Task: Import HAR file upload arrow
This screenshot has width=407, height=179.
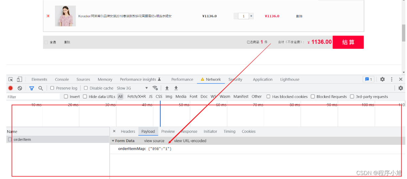Action: click(x=167, y=88)
